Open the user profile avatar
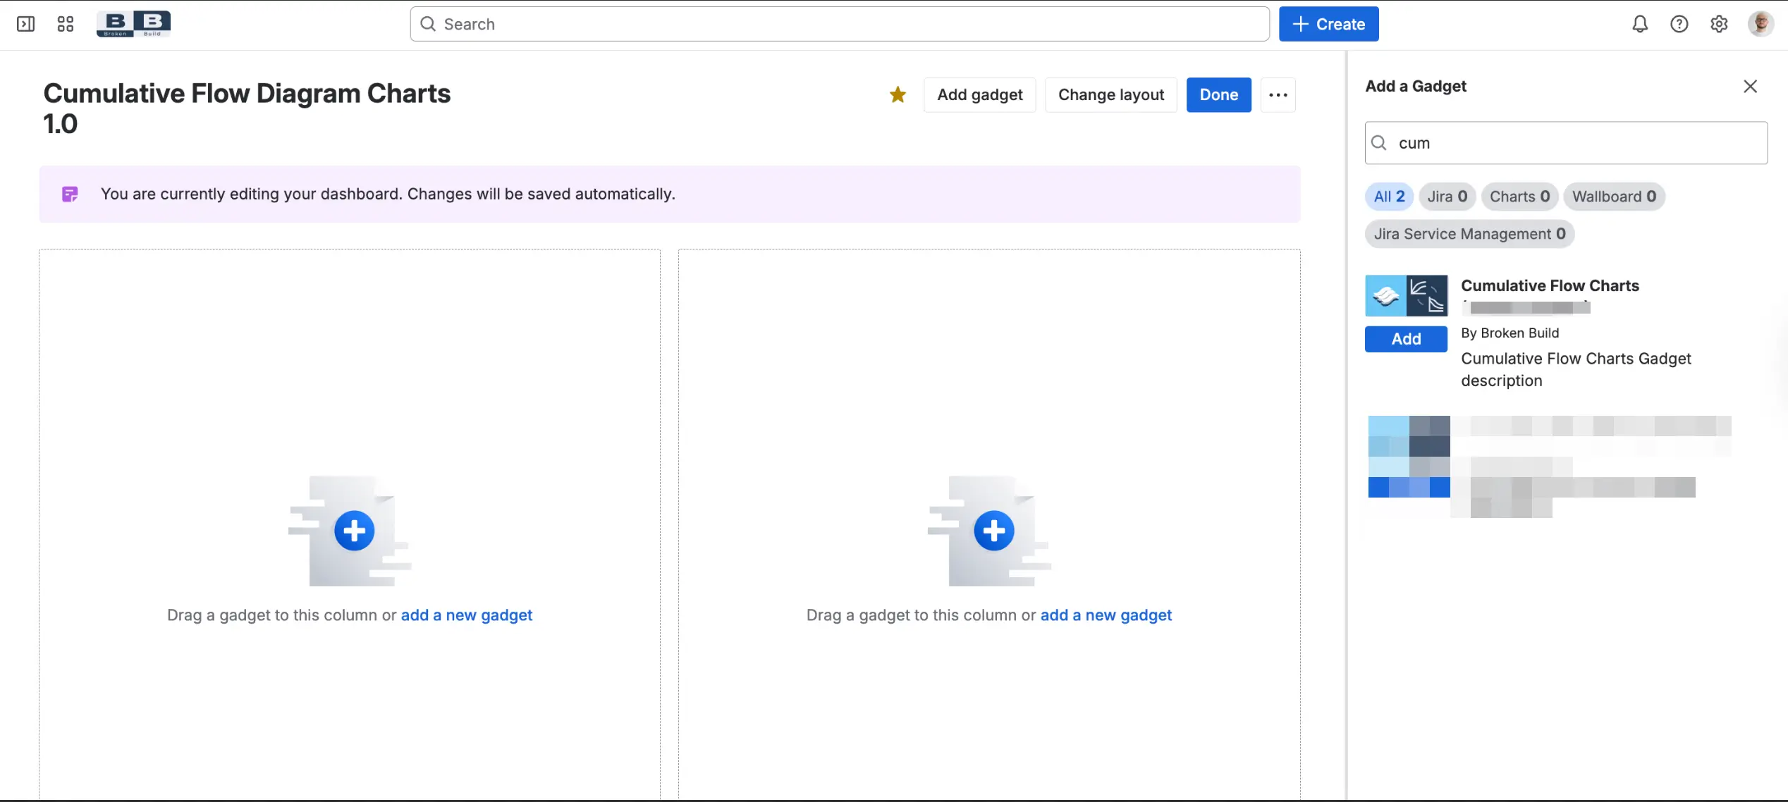Image resolution: width=1788 pixels, height=802 pixels. [x=1761, y=24]
